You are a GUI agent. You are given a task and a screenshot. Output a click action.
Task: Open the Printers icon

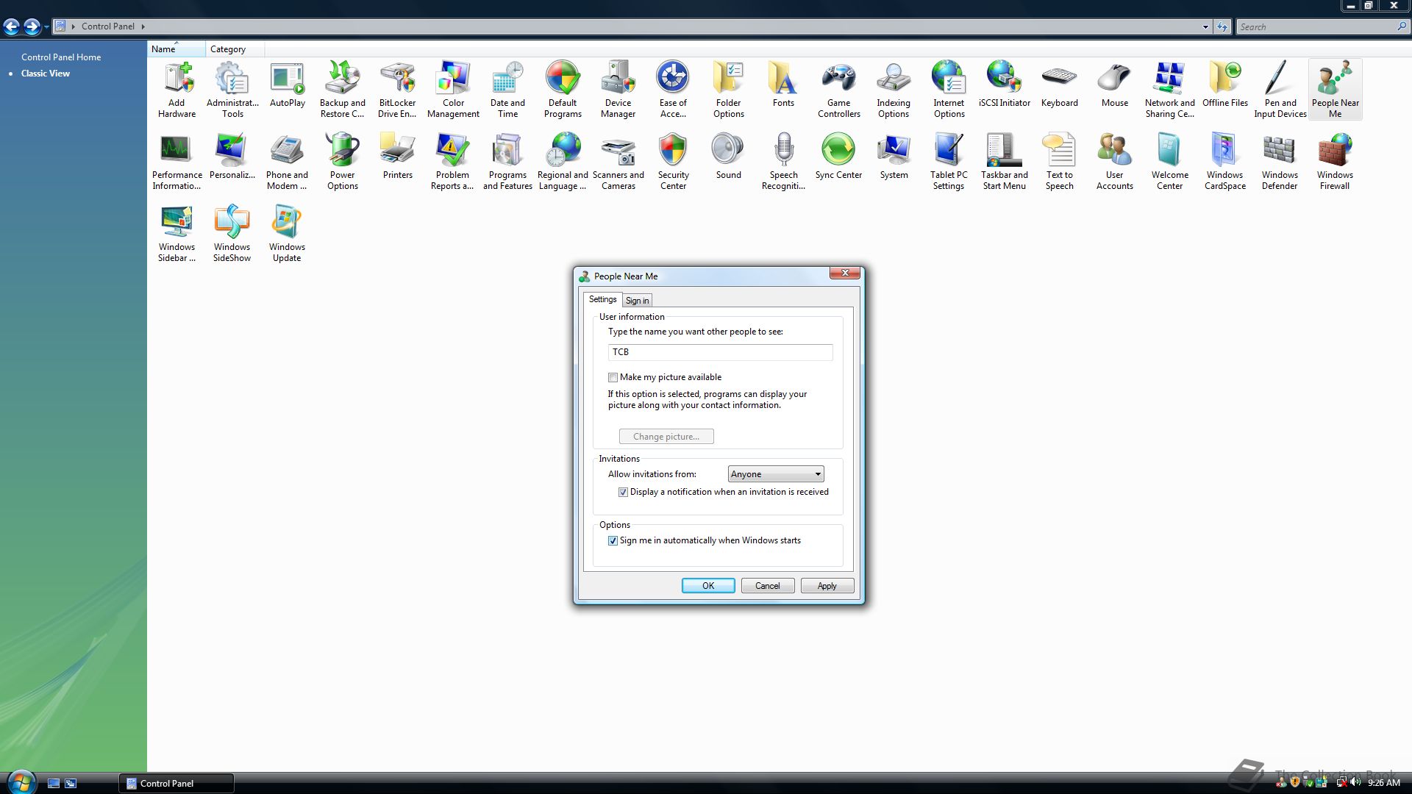(397, 157)
